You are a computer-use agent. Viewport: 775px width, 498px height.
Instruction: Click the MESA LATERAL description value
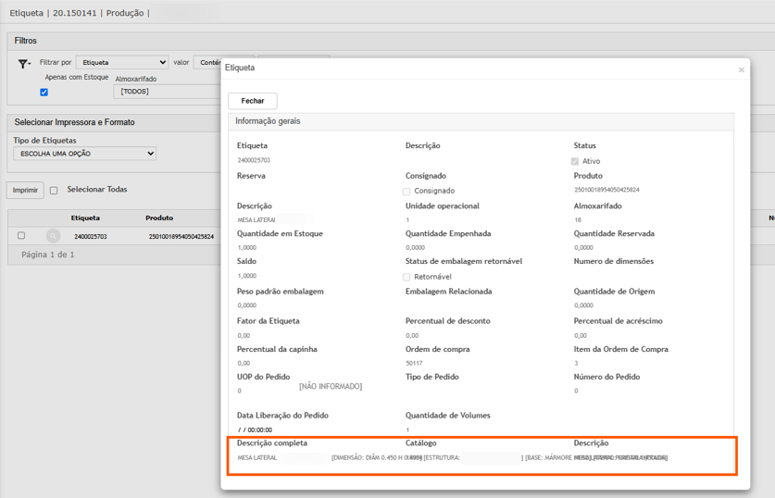click(256, 220)
